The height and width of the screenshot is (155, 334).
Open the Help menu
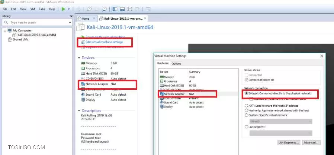tap(52, 9)
